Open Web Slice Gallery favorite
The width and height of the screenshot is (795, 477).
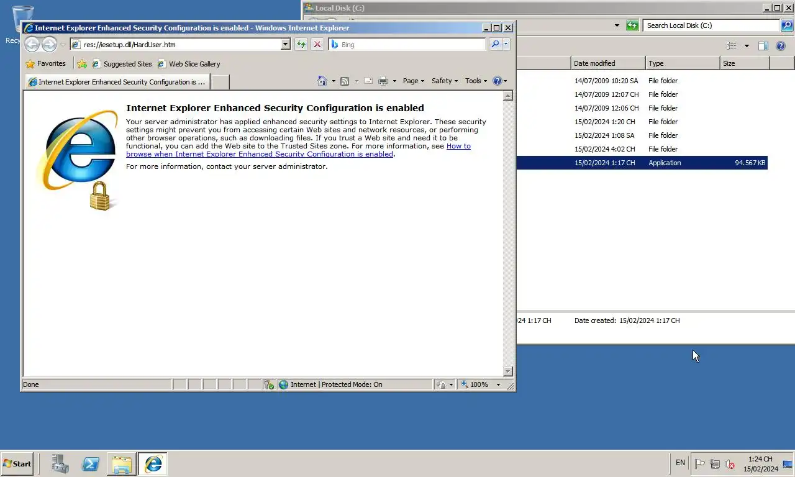click(189, 63)
